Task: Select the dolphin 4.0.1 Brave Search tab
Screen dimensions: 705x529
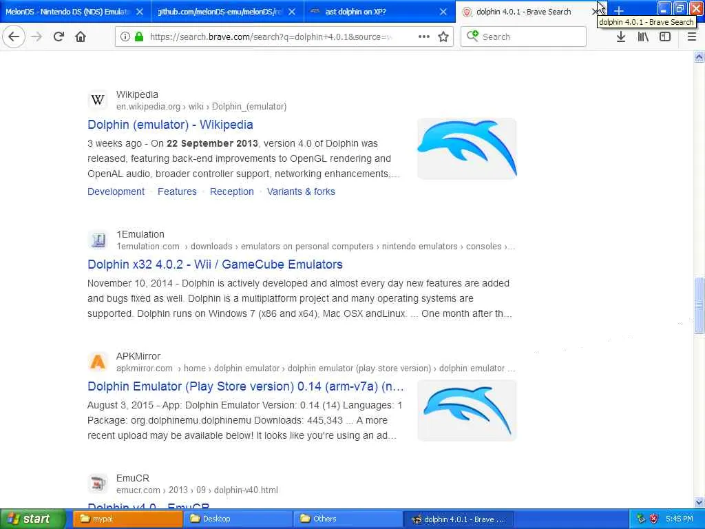Action: coord(523,12)
